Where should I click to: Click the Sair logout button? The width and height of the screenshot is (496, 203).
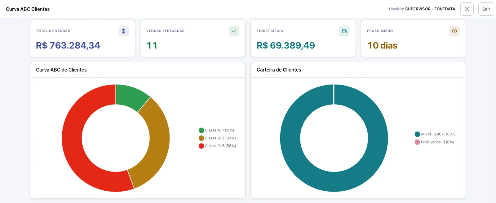(x=486, y=9)
